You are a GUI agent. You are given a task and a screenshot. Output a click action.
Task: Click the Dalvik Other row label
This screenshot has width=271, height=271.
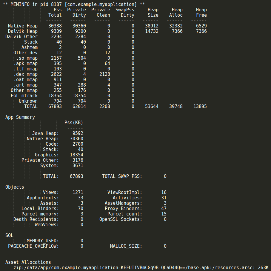pos(21,37)
